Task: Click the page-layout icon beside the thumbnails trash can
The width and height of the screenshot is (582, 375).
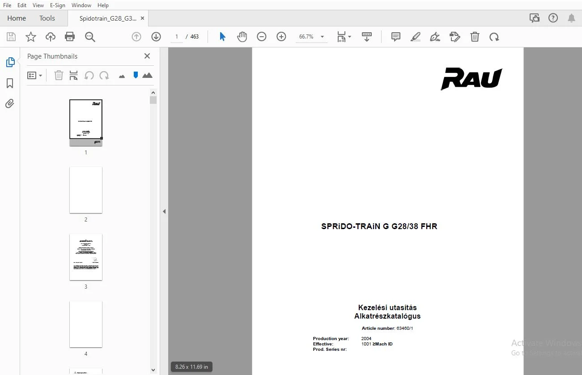Action: (x=74, y=76)
